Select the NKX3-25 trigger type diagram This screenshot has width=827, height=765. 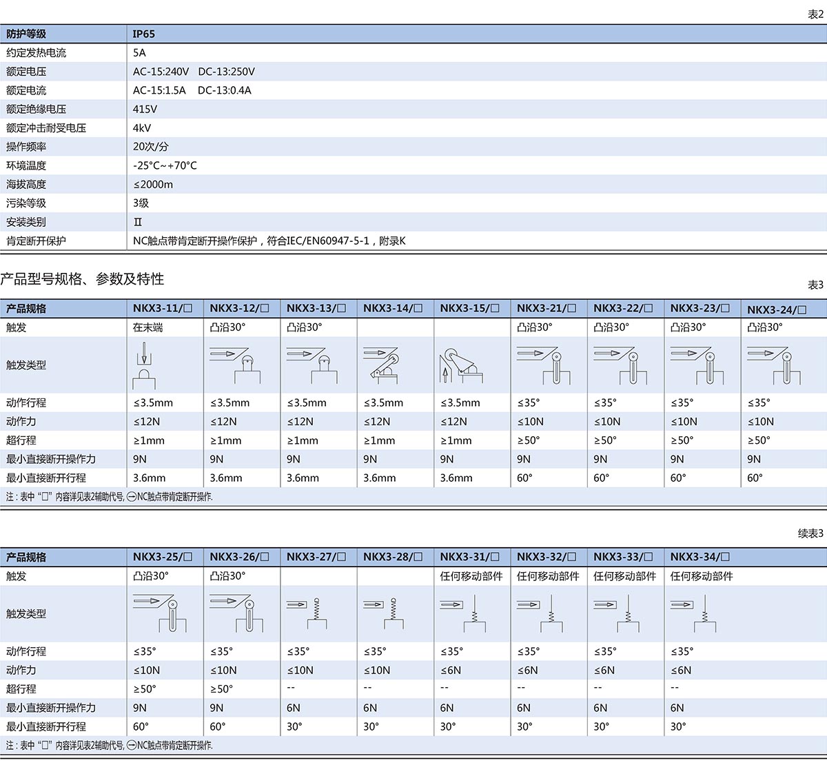point(161,613)
